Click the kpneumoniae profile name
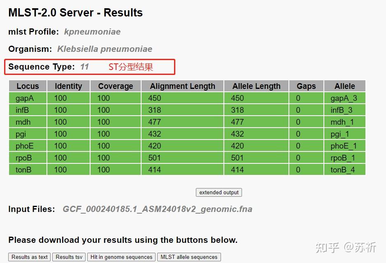The width and height of the screenshot is (386, 263). click(92, 32)
